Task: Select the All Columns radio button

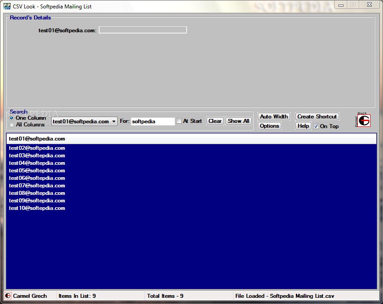Action: click(x=11, y=125)
